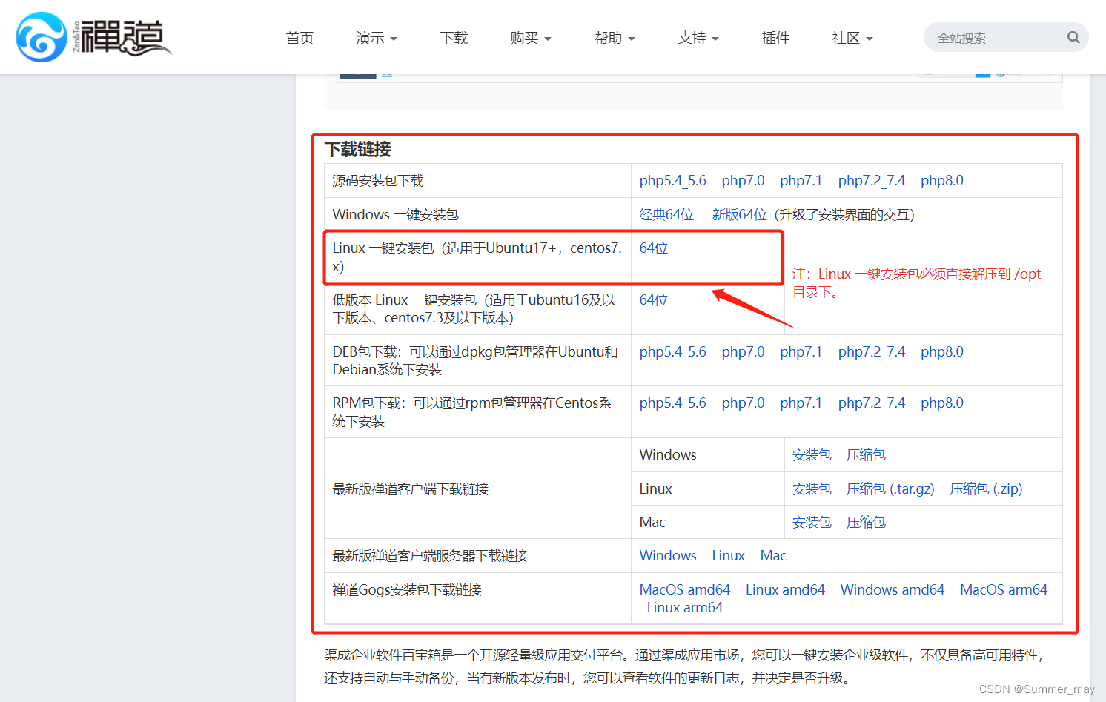1106x702 pixels.
Task: Open the 帮助 dropdown menu
Action: [x=615, y=38]
